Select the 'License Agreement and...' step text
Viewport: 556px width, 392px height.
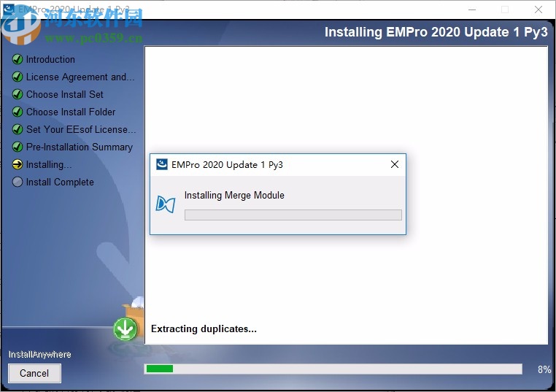click(x=80, y=77)
